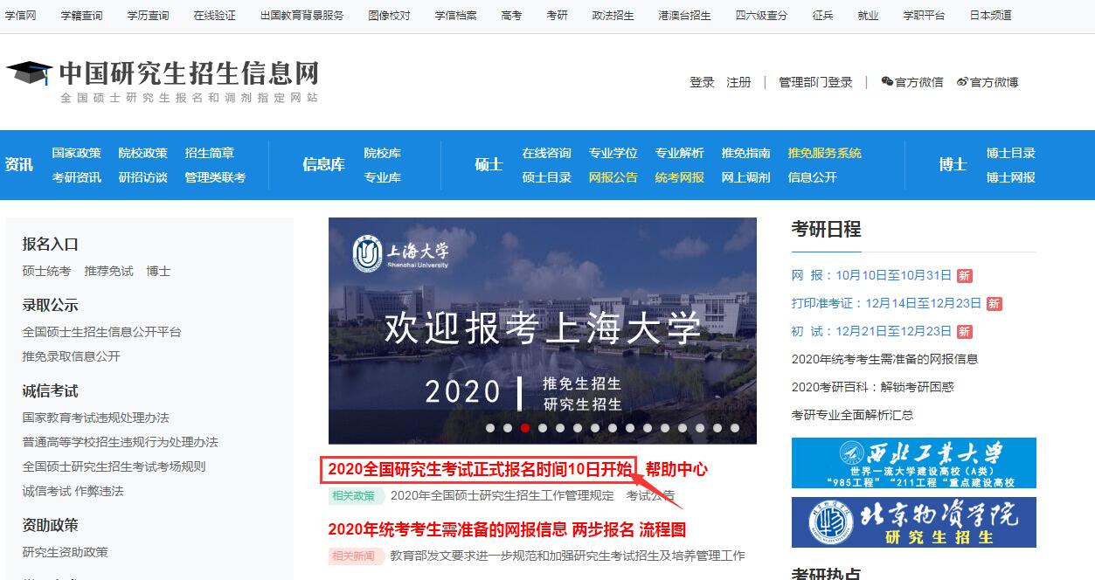Open 推免服务系统 in the blue nav
1095x580 pixels.
(x=824, y=153)
